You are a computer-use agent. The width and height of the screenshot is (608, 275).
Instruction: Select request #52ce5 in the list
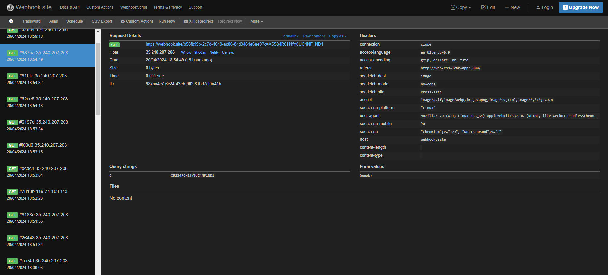click(x=48, y=102)
